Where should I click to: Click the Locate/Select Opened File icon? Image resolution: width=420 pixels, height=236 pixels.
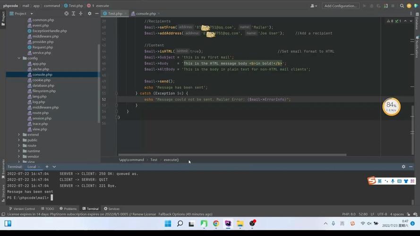pyautogui.click(x=67, y=13)
